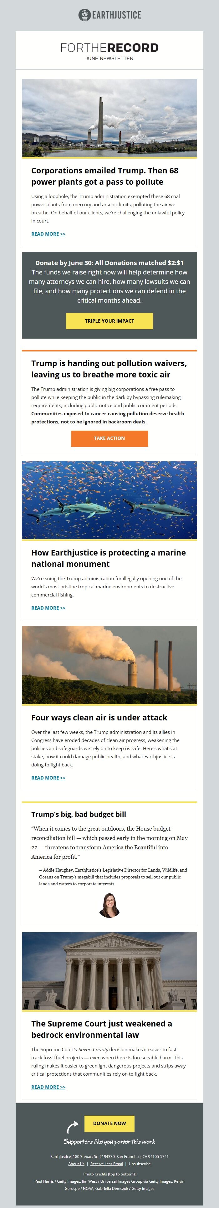Click the TRIPLE YOUR IMPACT button
The height and width of the screenshot is (1208, 219).
click(x=109, y=321)
